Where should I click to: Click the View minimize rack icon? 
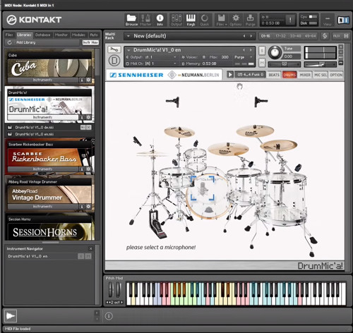click(328, 20)
